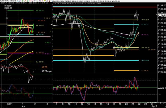Select the red circle drawing tool
The height and width of the screenshot is (108, 166).
(x=32, y=1)
